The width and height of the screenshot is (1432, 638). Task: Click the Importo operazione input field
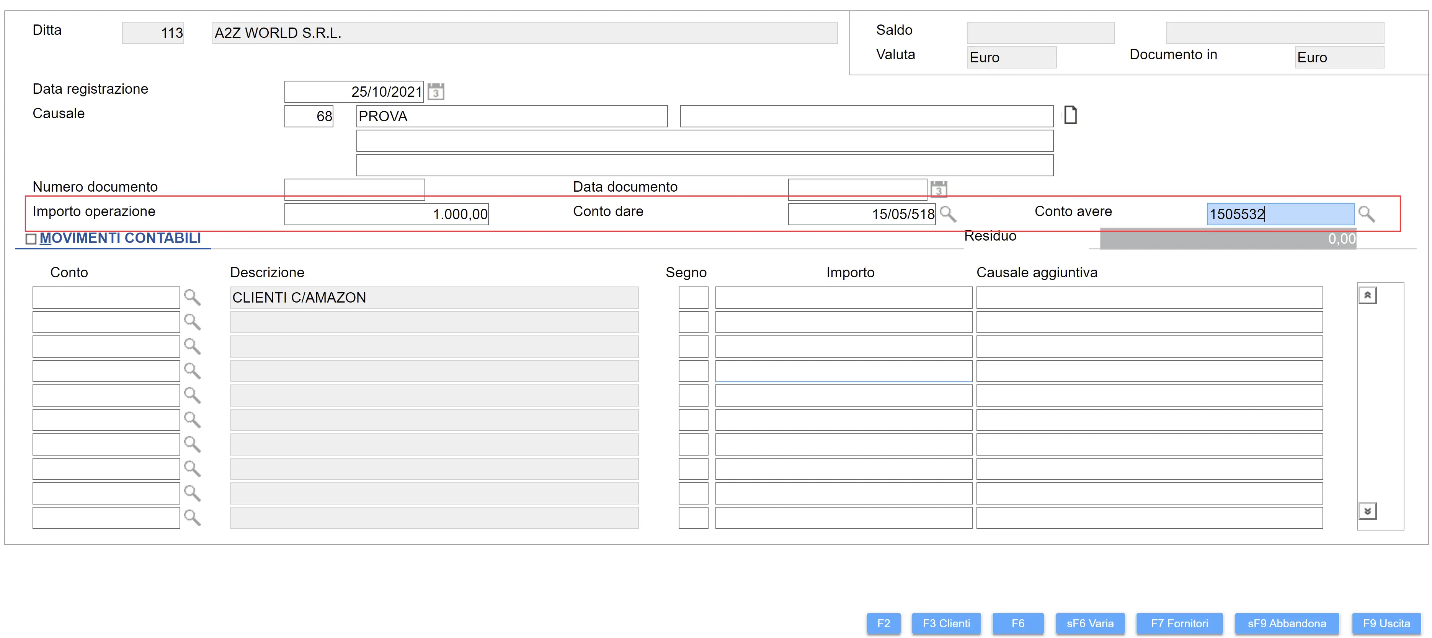click(386, 214)
